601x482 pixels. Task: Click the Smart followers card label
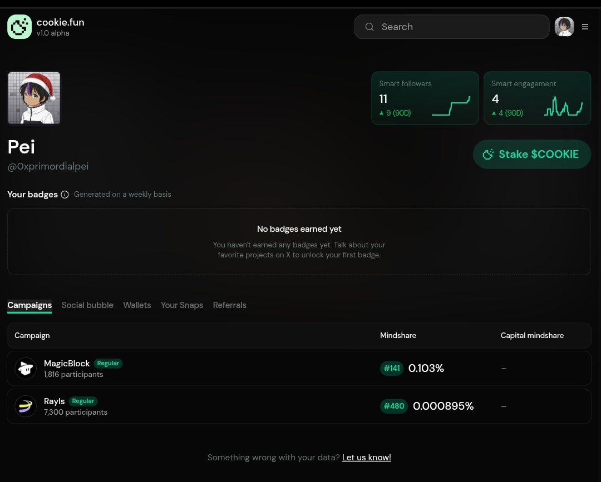tap(405, 83)
